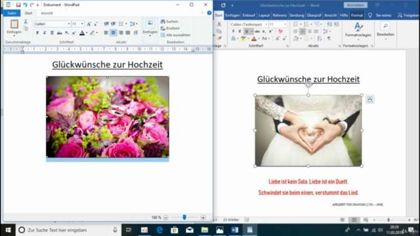
Task: Click the Formatvorlagen styles icon in Word
Action: click(358, 27)
